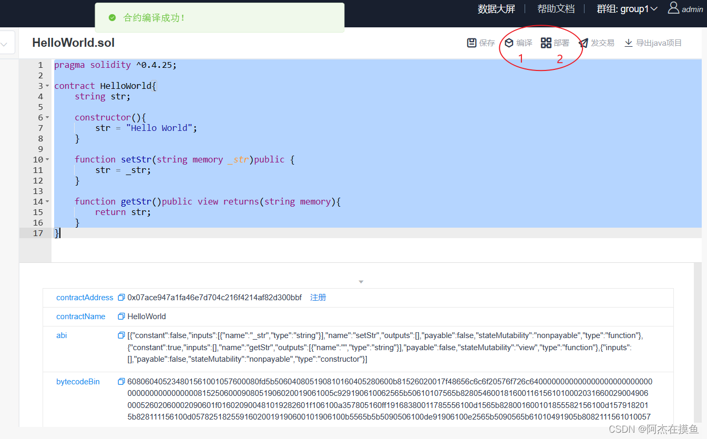Screen dimensions: 707x439
Task: Collapse the getStr fold arrow on line 14
Action: tap(47, 201)
